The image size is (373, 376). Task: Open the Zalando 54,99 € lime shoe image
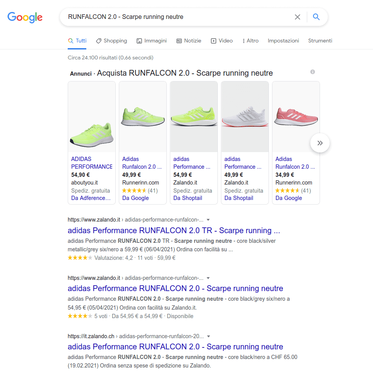[x=194, y=117]
